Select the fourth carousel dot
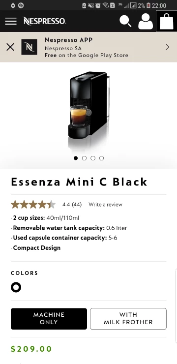 [101, 158]
